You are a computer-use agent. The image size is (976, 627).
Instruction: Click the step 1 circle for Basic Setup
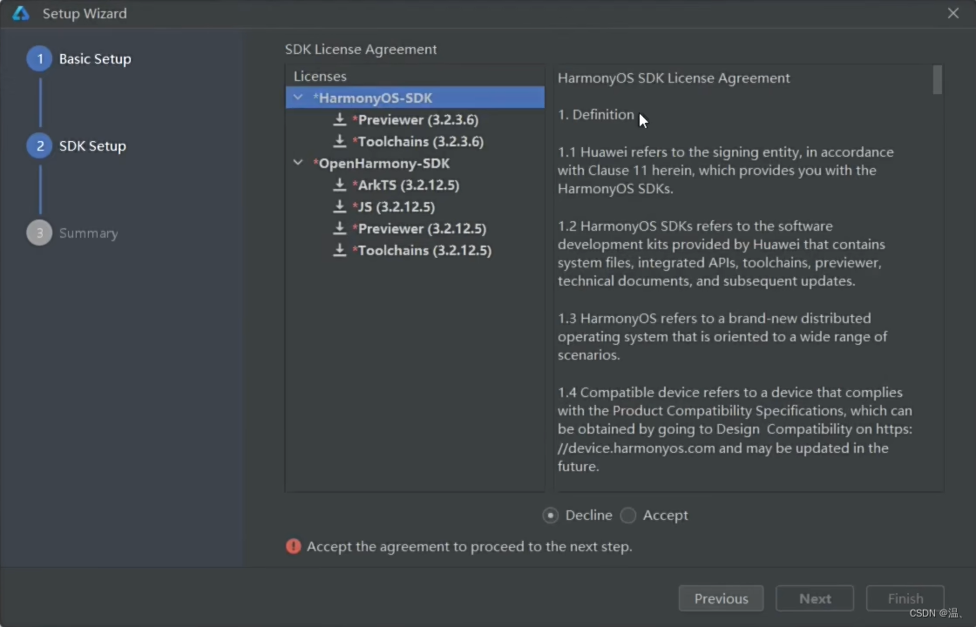pos(39,59)
